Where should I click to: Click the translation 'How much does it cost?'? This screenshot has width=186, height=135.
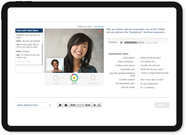152,80
